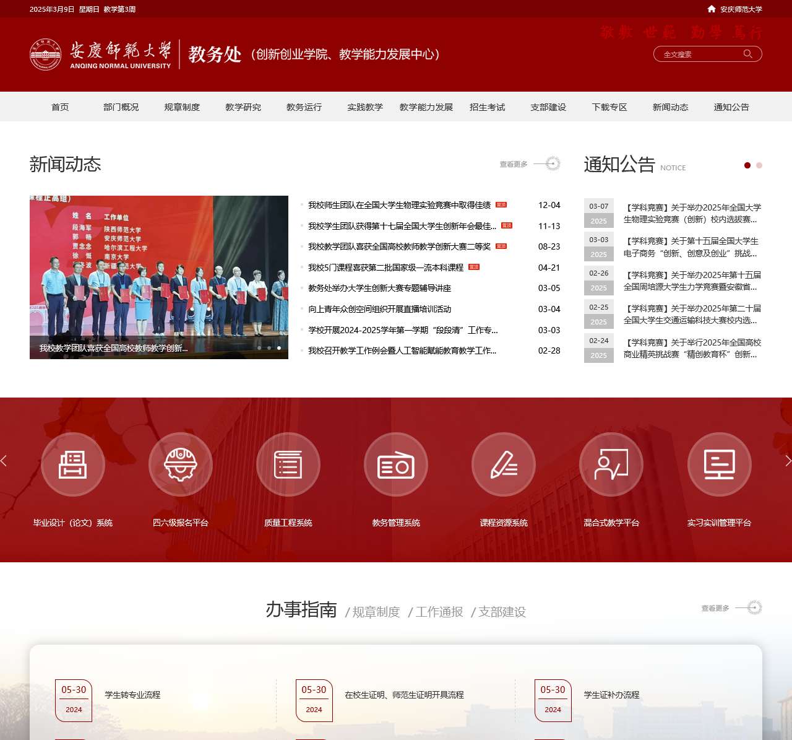Open news 向上青年众创空间组织开展直播培训活动

pos(380,309)
